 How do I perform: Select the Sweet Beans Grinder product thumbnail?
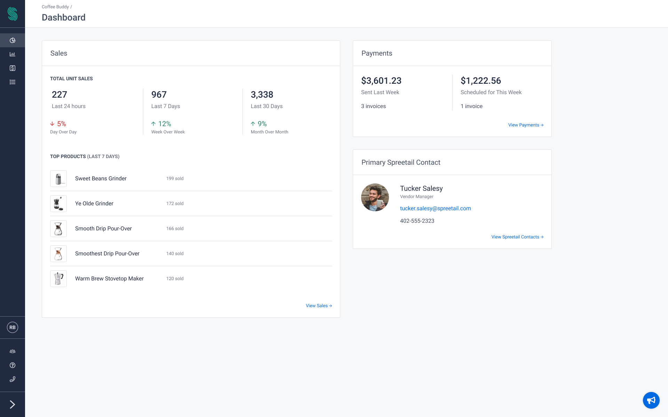pyautogui.click(x=58, y=179)
